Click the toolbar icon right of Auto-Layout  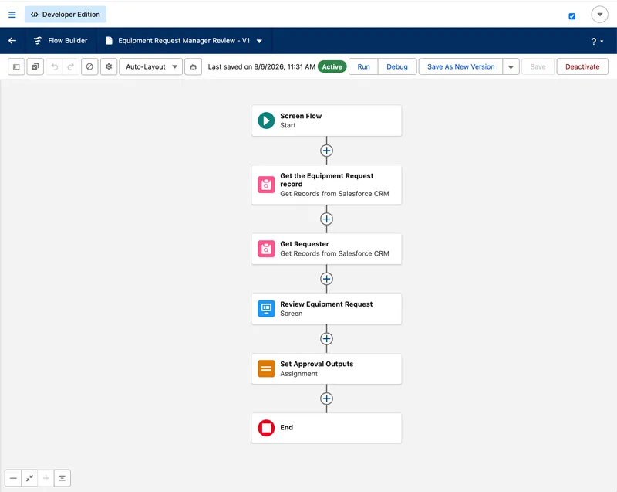tap(194, 66)
